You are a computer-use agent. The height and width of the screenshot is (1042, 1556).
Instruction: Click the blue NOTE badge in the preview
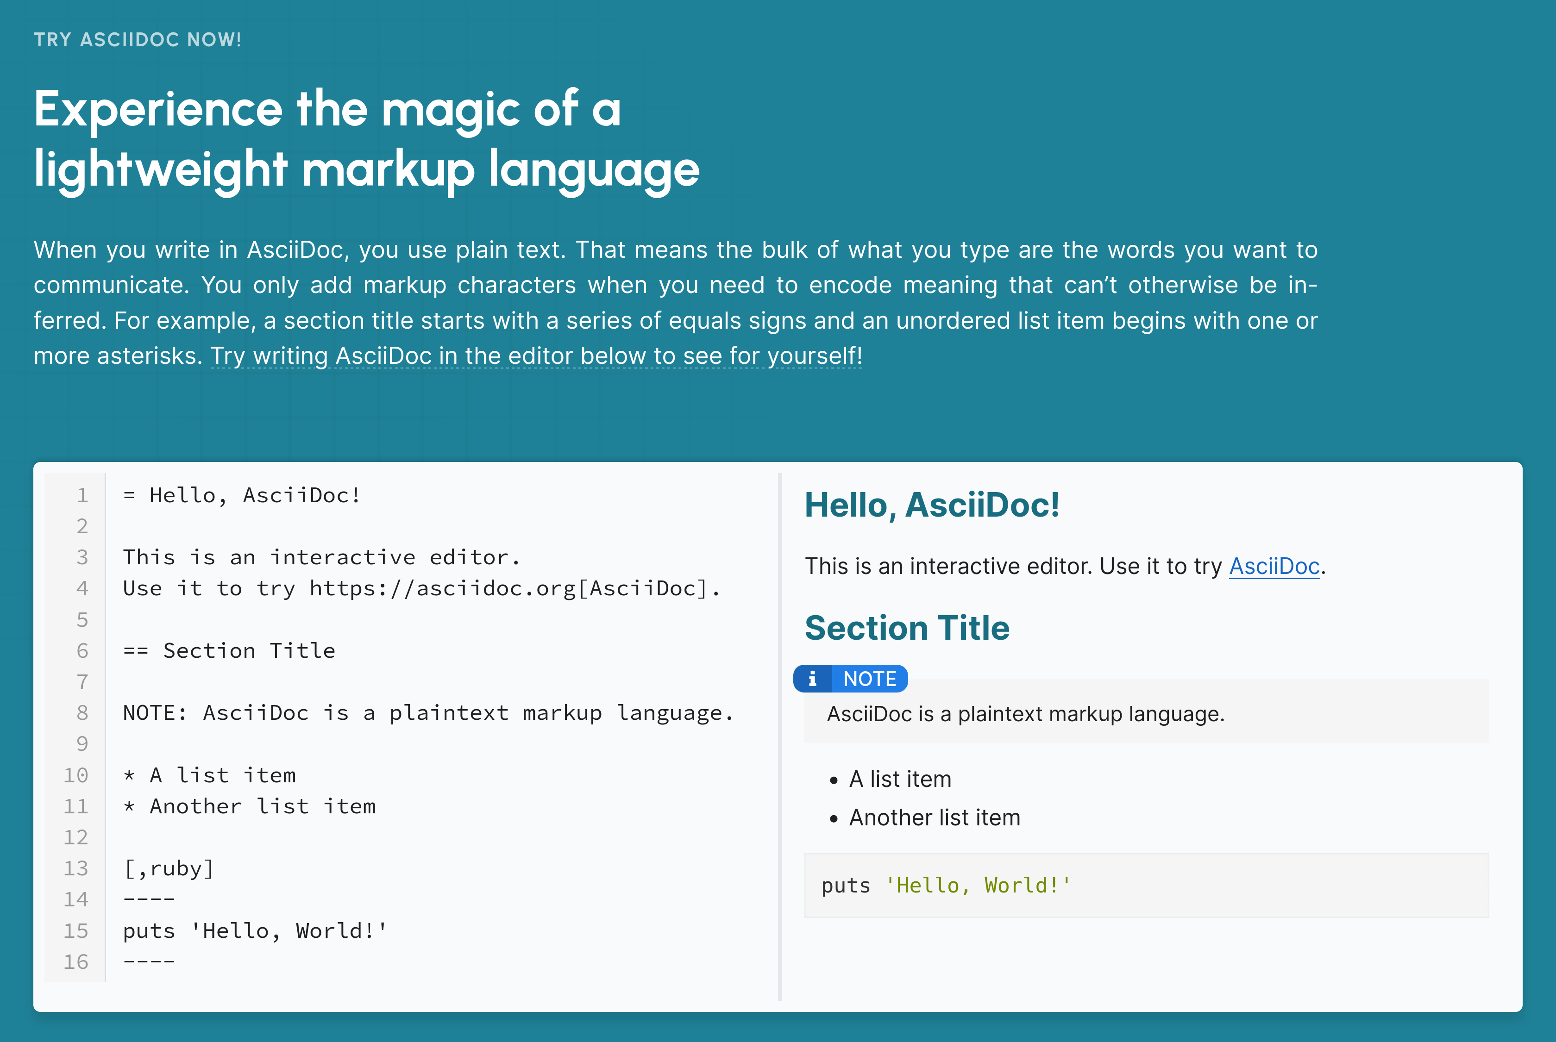point(869,679)
